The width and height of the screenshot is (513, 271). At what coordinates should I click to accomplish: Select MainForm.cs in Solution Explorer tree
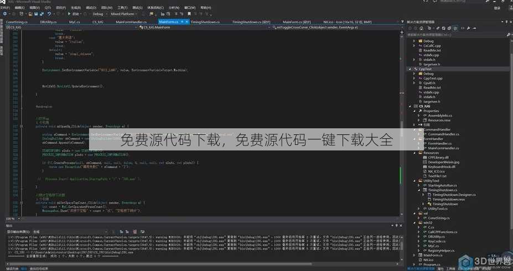click(x=433, y=256)
